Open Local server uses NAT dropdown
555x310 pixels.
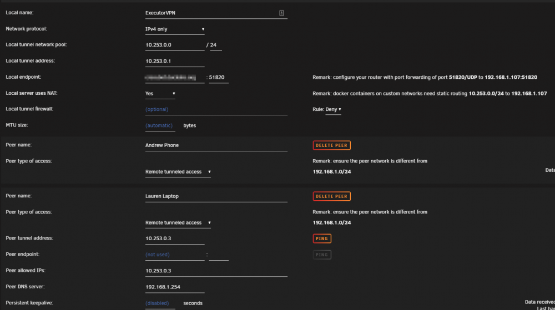tap(160, 93)
